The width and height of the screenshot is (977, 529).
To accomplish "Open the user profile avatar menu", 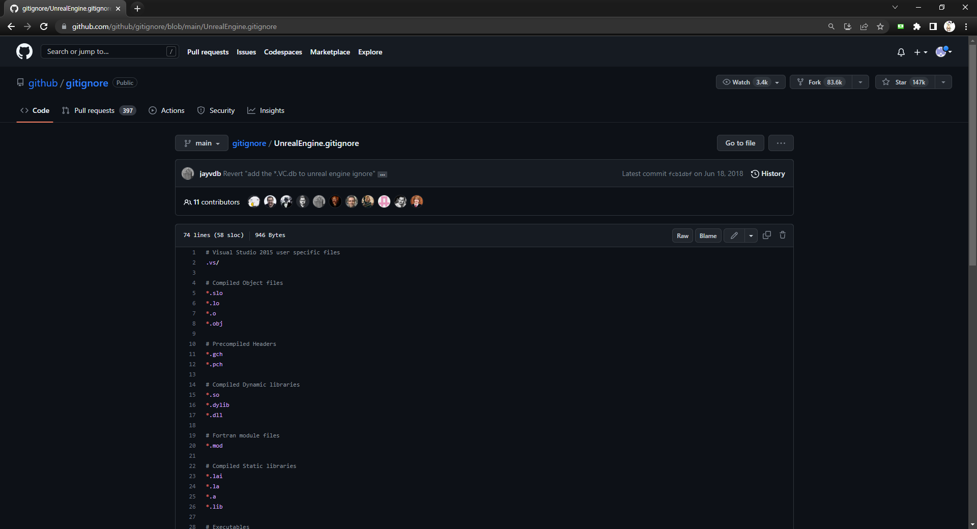I will 943,51.
